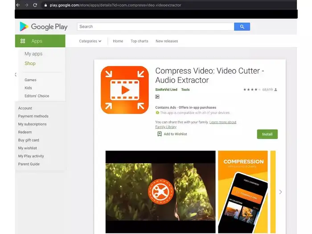Open the Top charts tab
The image size is (312, 234).
coord(139,41)
